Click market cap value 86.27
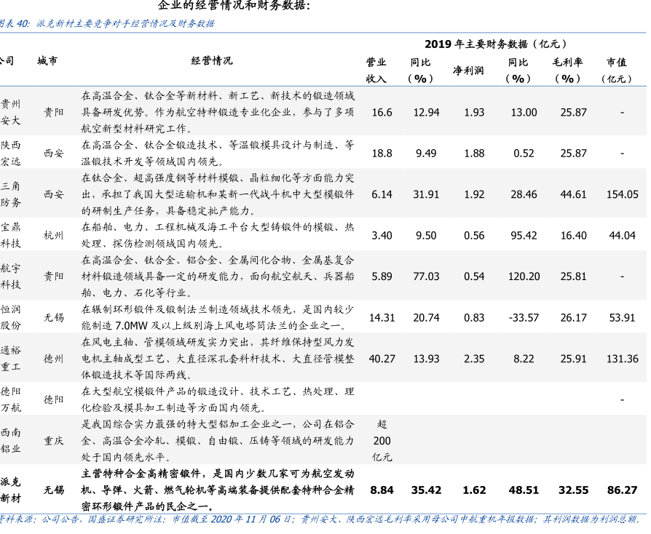This screenshot has width=651, height=534. (623, 490)
